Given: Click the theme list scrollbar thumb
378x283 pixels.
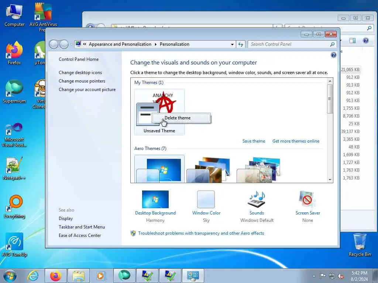Looking at the screenshot, I should click(x=330, y=99).
